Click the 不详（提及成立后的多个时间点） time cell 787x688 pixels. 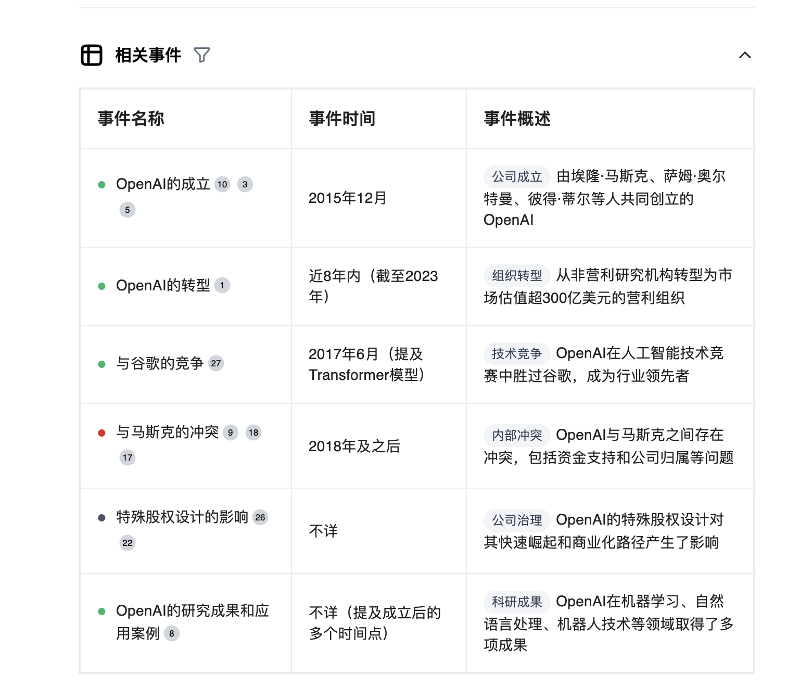click(x=375, y=623)
